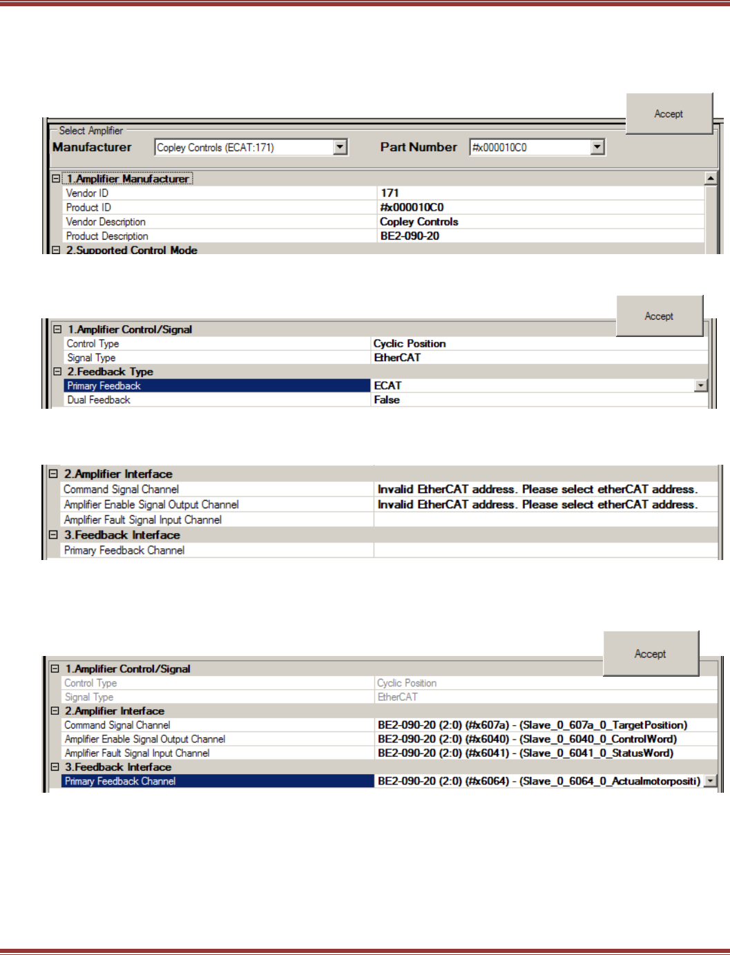Collapse 1.Amplifier Control/Signal above Cyclic Position
The height and width of the screenshot is (955, 730).
pos(58,329)
